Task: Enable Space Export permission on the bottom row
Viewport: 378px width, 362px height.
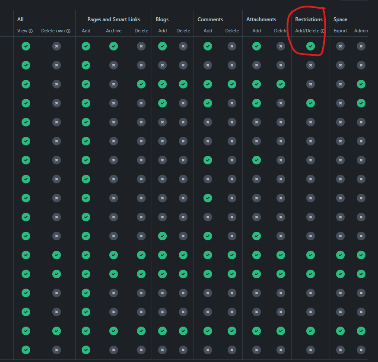Action: (340, 350)
